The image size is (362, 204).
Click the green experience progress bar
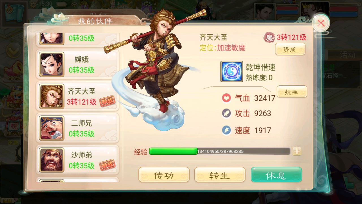coord(220,151)
